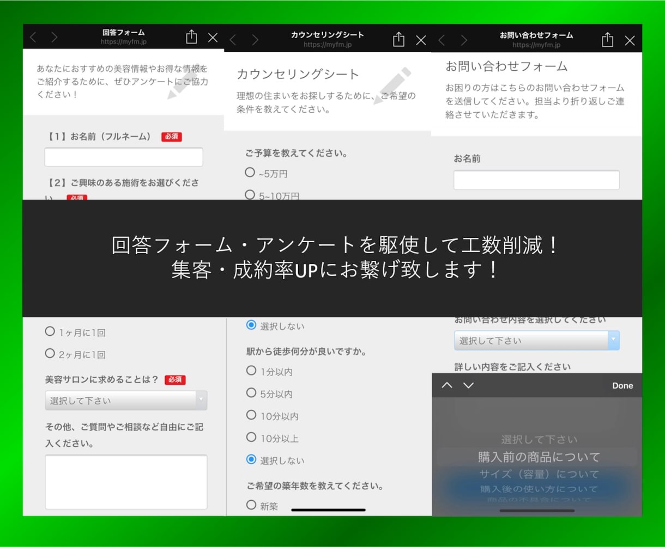Go back in お問い合わせフォーム panel
665x547 pixels.
(442, 40)
